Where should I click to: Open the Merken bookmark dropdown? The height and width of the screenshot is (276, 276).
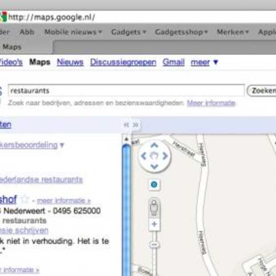pos(233,32)
